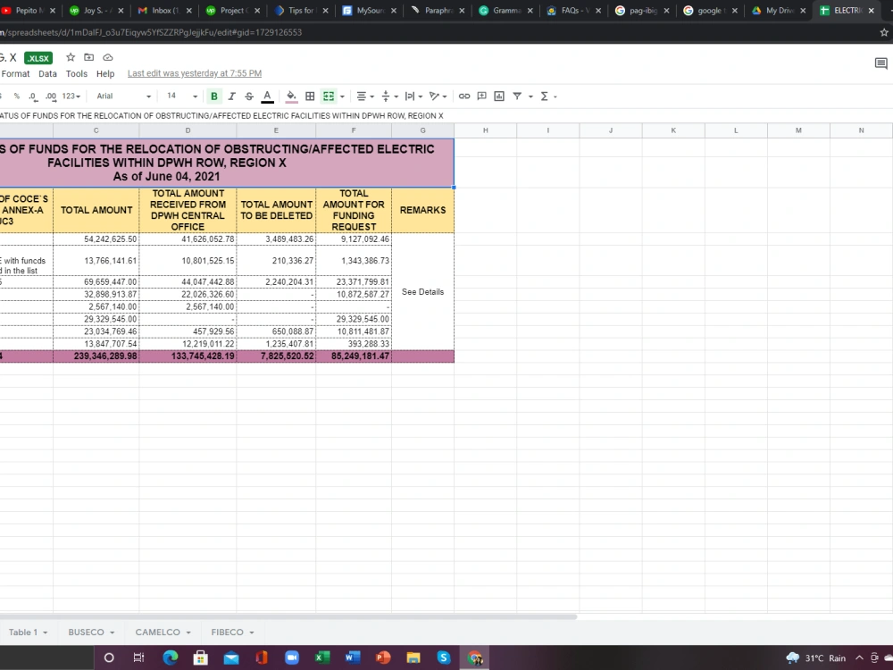This screenshot has height=670, width=893.
Task: Switch to My Drive browser tab
Action: point(779,10)
